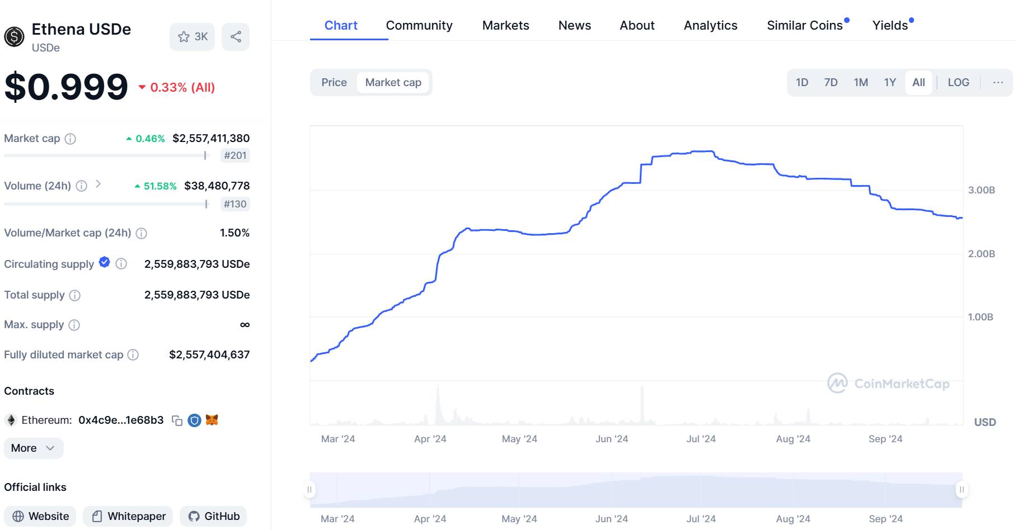This screenshot has height=530, width=1017.
Task: Click Volume/Market cap (24h) info icon
Action: coord(142,233)
